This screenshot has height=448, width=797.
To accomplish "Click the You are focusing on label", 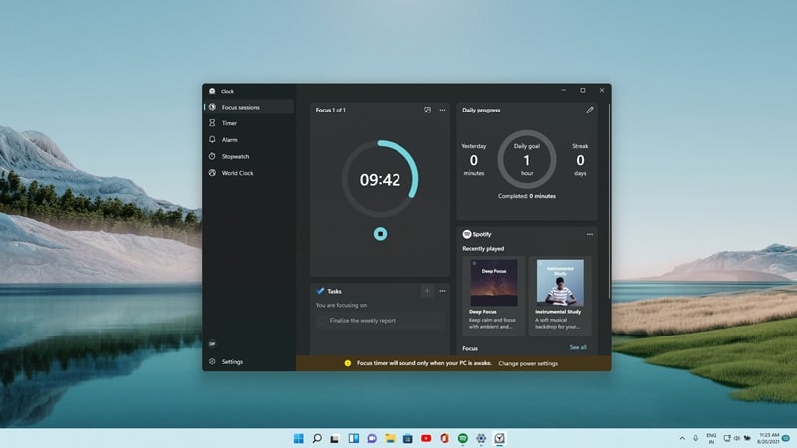I will [x=341, y=305].
